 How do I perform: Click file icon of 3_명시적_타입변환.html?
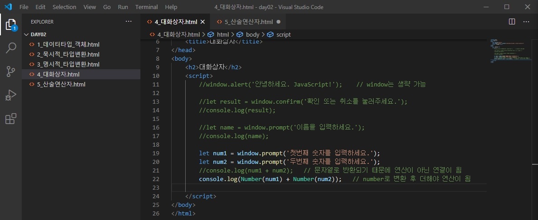point(32,64)
